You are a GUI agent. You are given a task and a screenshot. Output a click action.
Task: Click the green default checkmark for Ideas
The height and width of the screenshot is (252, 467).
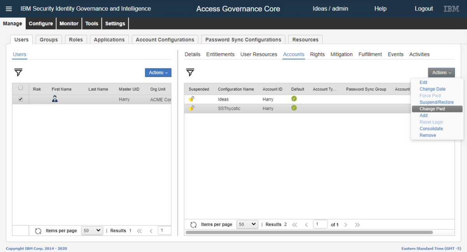coord(294,99)
